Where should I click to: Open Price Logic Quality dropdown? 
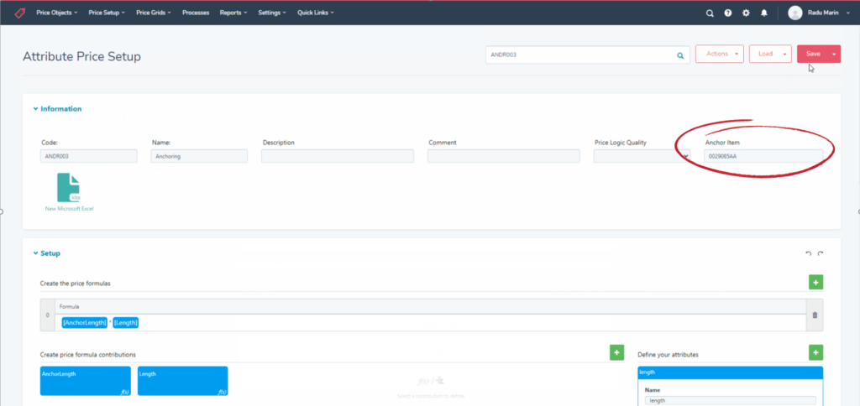(641, 156)
